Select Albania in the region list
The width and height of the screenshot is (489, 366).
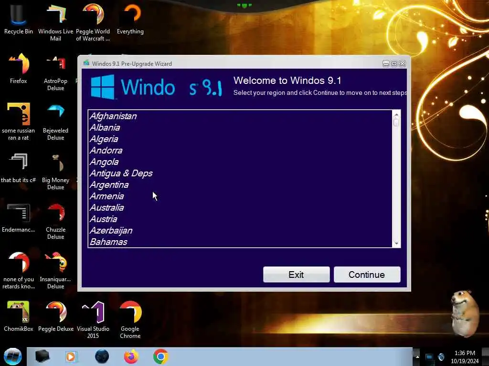pyautogui.click(x=240, y=128)
